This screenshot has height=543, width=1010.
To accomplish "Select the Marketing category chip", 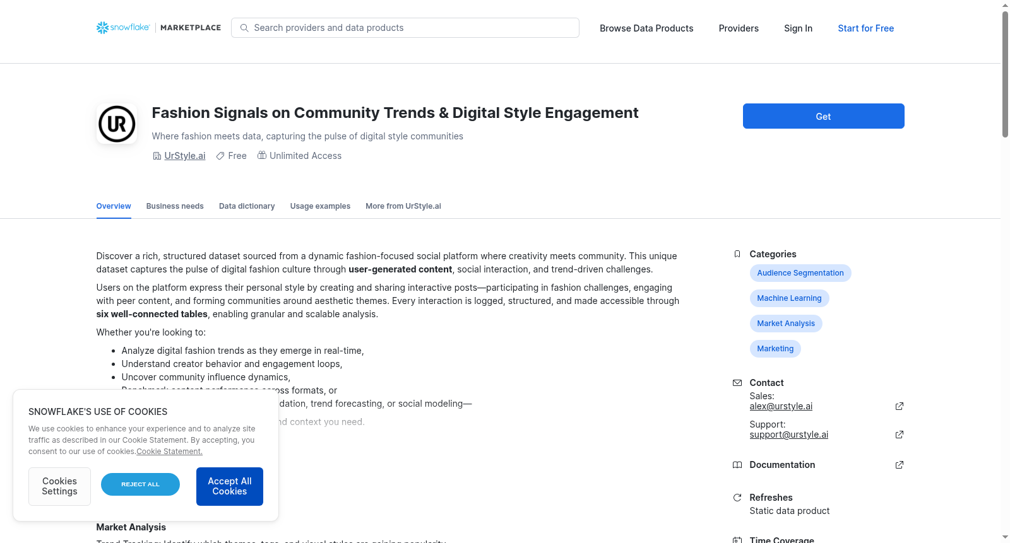I will coord(775,349).
